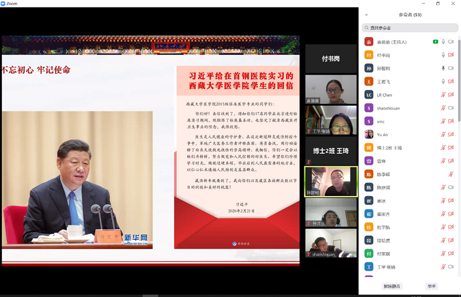The image size is (461, 297).
Task: Toggle the muted microphone icon for 崔冰
Action: [443, 201]
